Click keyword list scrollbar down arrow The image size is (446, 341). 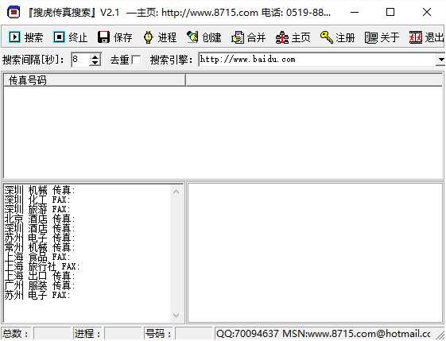176,315
